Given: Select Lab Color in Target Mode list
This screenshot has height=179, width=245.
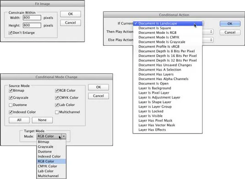Looking at the screenshot, I should point(51,171).
